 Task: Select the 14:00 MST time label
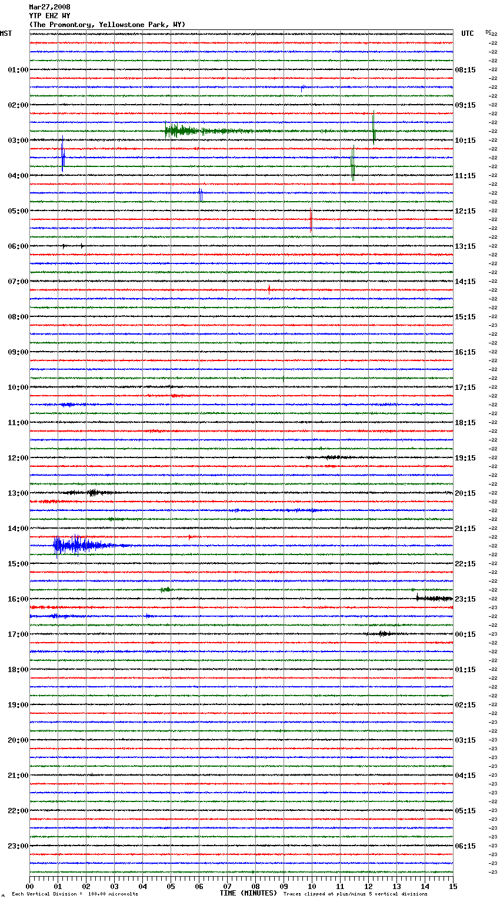coord(18,529)
